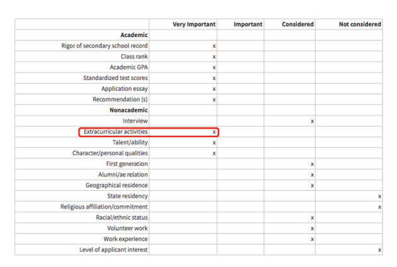
Task: Select the "Academic" section heading
Action: [134, 35]
